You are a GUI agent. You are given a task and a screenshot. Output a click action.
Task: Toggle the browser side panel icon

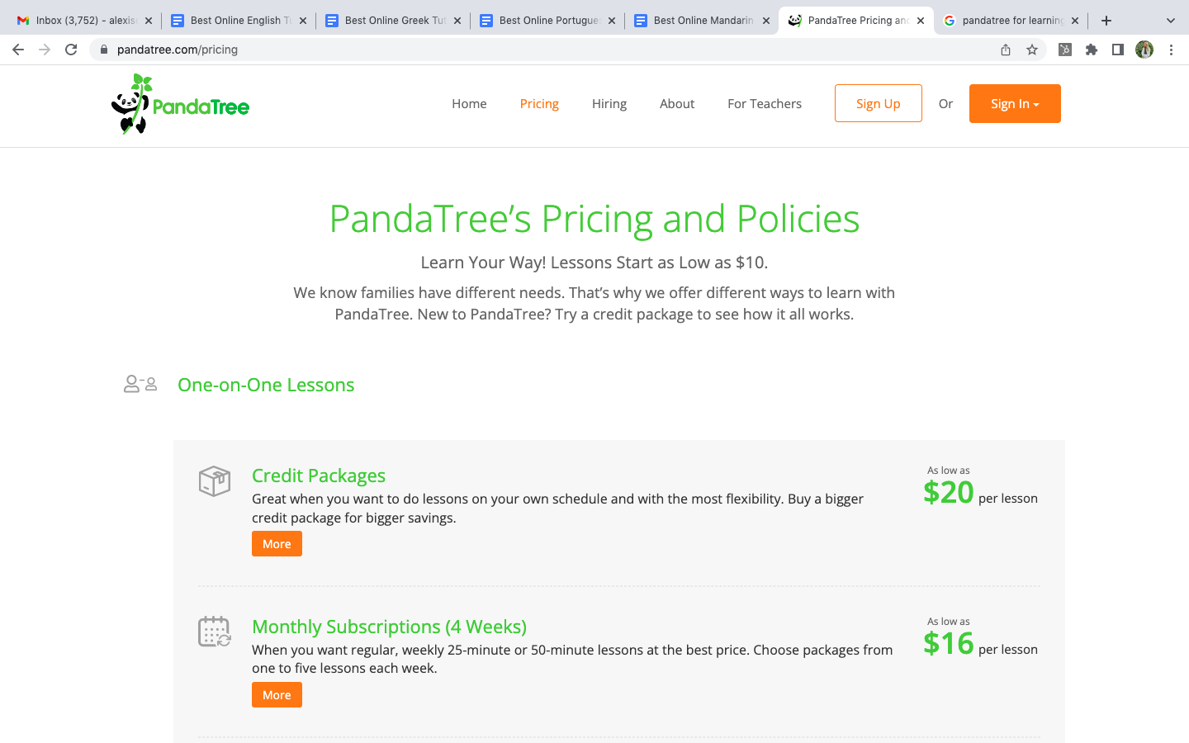(1117, 50)
